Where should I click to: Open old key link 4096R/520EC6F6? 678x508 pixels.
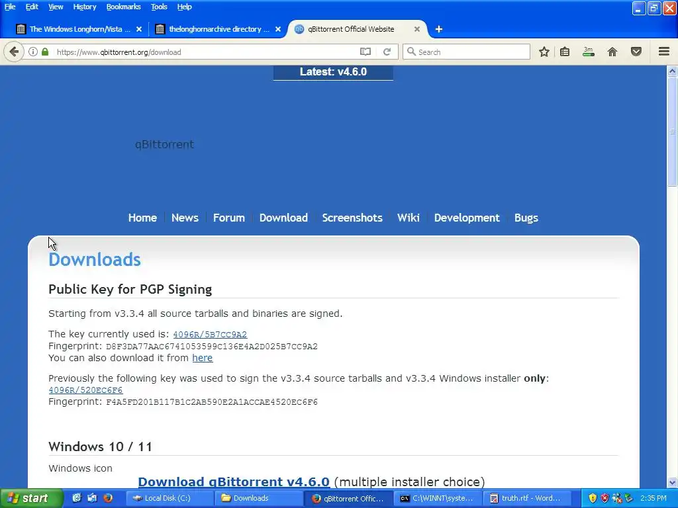[85, 390]
